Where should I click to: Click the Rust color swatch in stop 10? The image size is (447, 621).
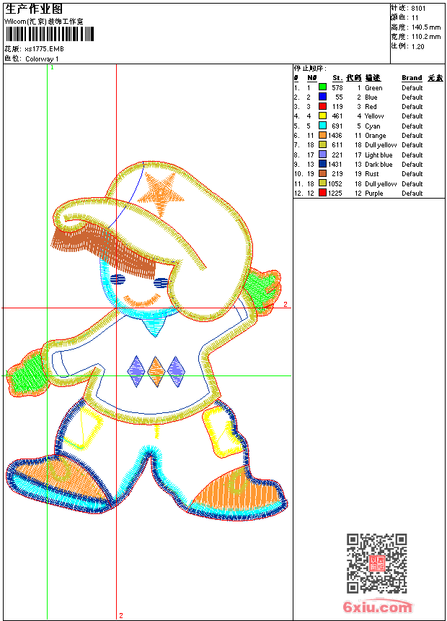click(x=322, y=173)
